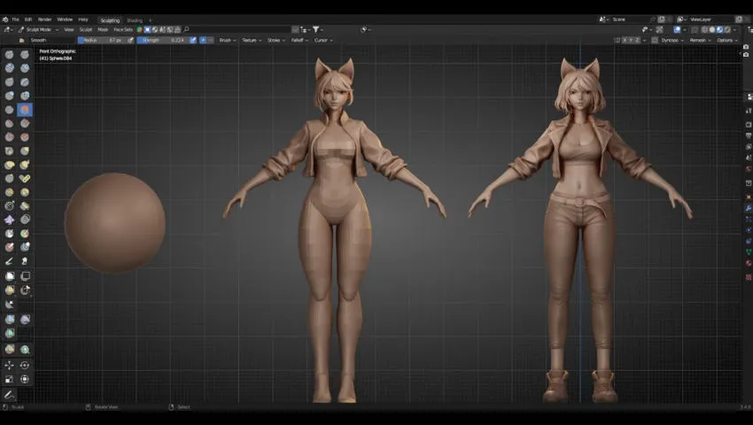
Task: Toggle Z axis symmetry
Action: (x=637, y=41)
